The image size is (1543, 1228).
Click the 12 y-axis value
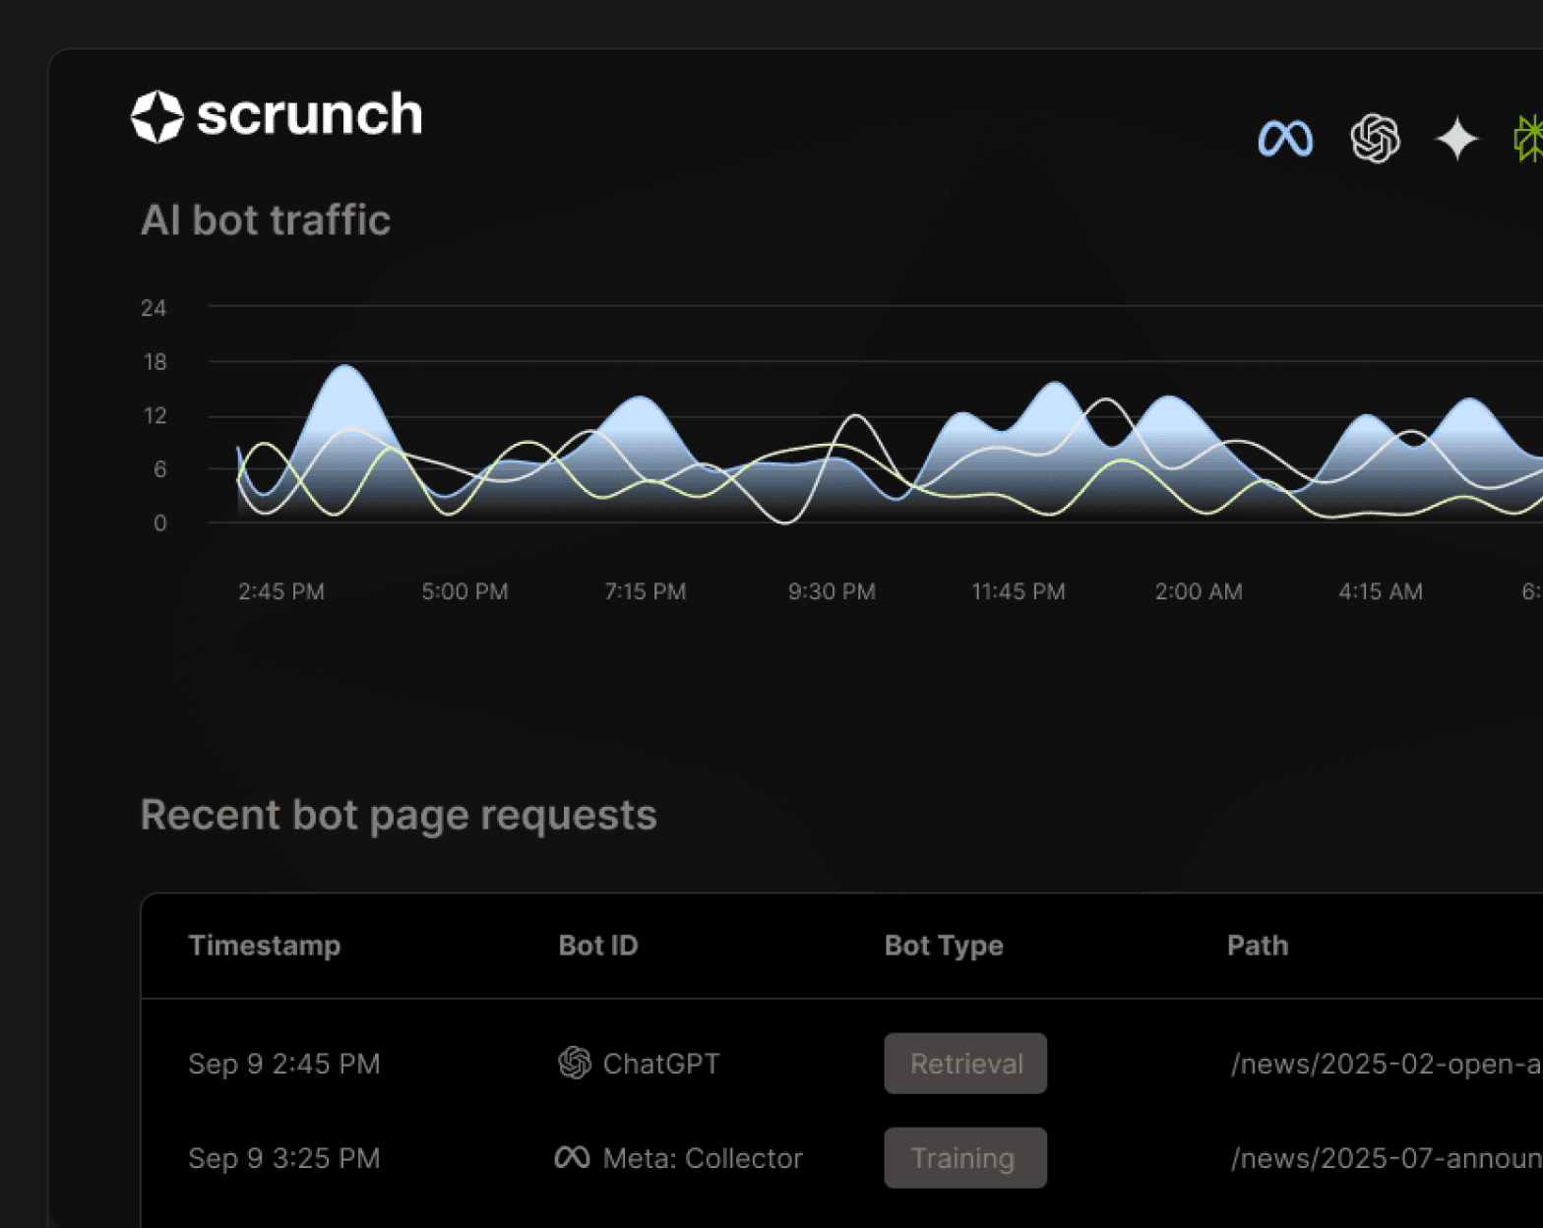click(x=154, y=416)
